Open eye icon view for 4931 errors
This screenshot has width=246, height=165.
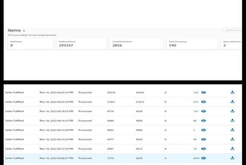click(x=203, y=158)
